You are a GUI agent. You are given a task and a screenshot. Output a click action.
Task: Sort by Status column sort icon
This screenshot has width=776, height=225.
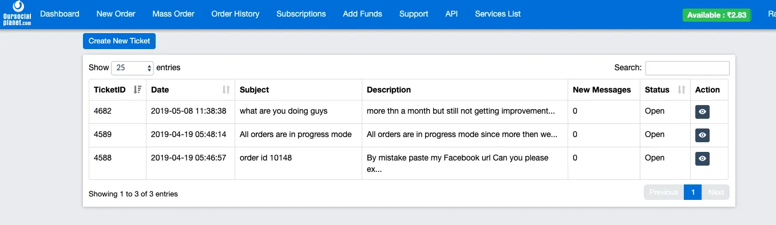(x=682, y=90)
